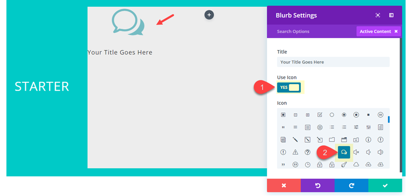The image size is (406, 196).
Task: Select the numbered list icon
Action: (344, 127)
